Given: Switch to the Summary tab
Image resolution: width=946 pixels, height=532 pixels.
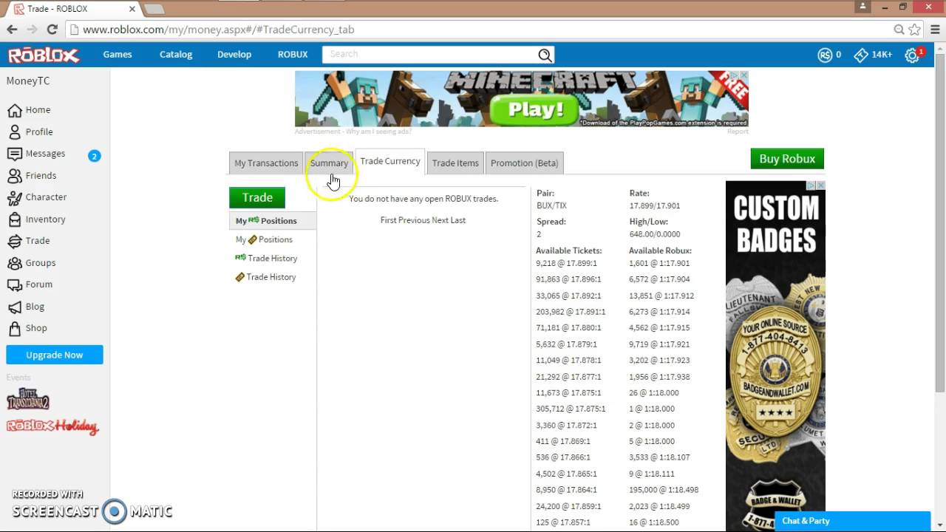Looking at the screenshot, I should [x=329, y=163].
